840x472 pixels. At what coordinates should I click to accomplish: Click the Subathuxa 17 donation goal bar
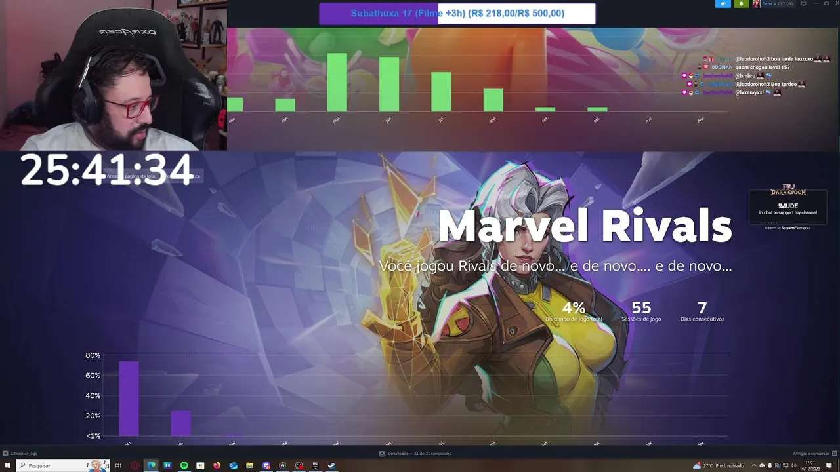click(x=457, y=14)
